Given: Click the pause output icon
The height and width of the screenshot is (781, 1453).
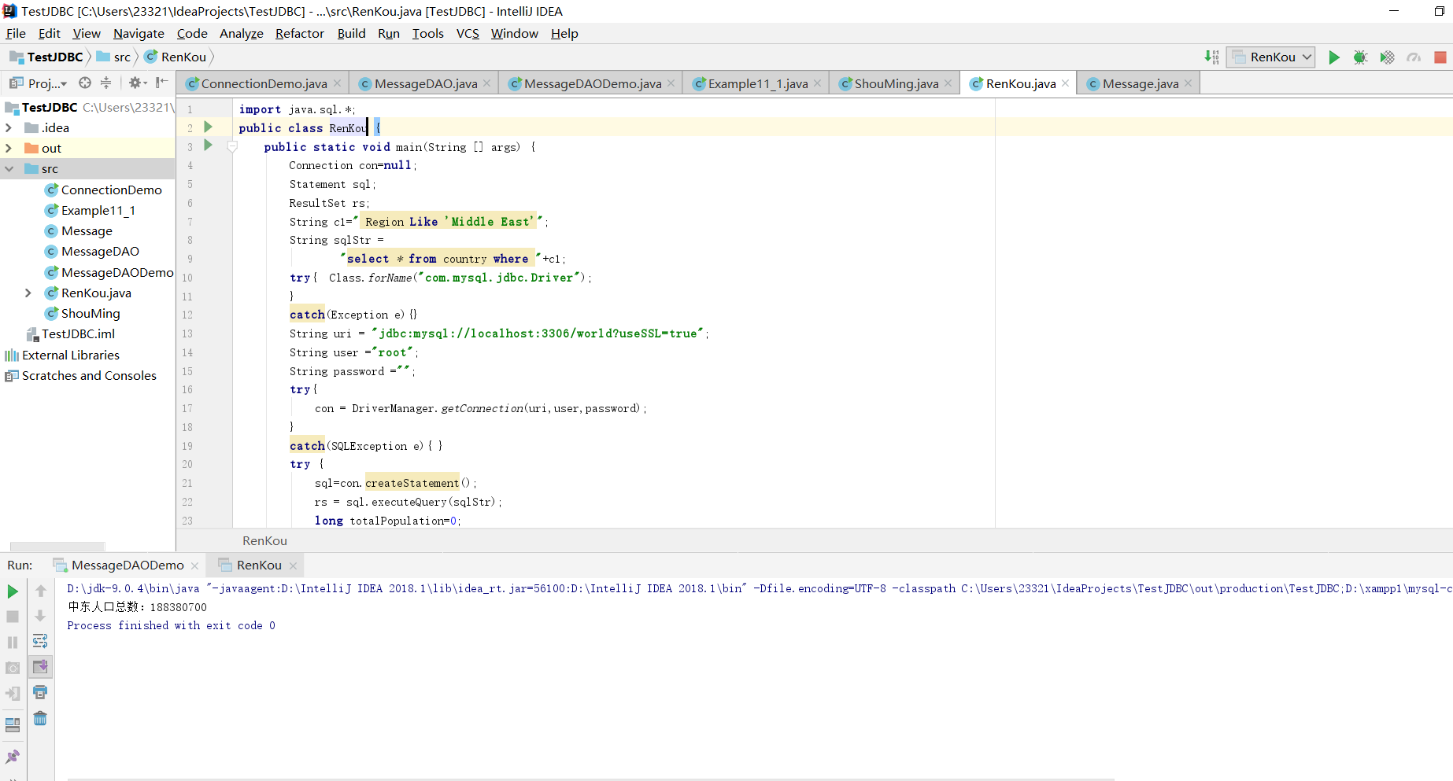Looking at the screenshot, I should coord(13,643).
